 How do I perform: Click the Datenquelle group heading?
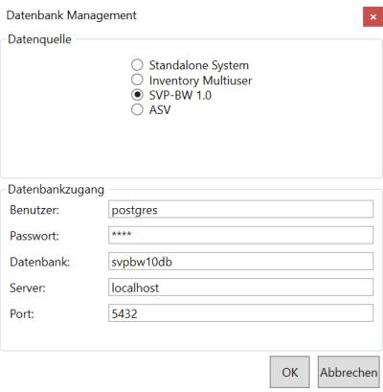click(x=39, y=39)
